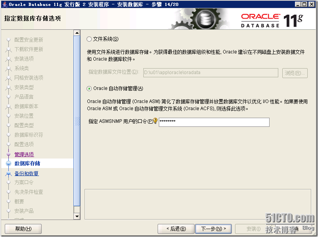Click the 指定数据库文件位置 path field
This screenshot has height=237, width=318.
point(210,73)
